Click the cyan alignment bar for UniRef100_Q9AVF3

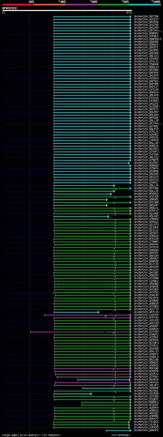(119, 430)
